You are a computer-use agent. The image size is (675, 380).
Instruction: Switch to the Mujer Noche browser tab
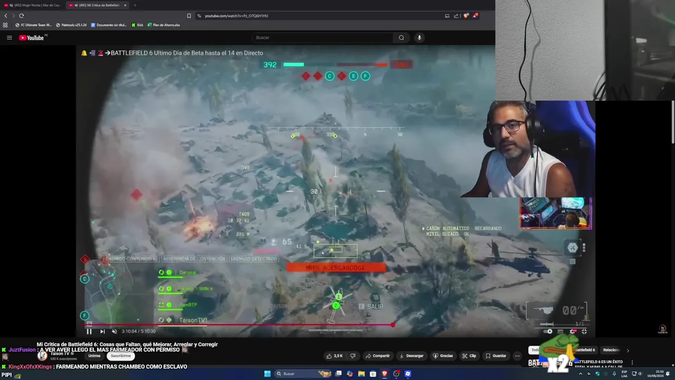pos(33,5)
